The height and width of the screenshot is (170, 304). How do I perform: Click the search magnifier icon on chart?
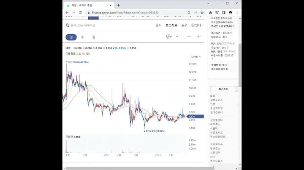67,25
